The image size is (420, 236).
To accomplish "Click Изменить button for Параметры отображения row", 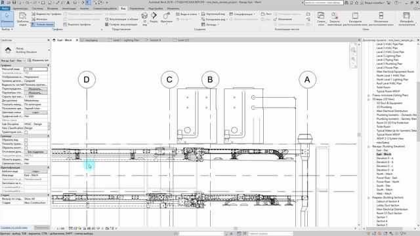I will tap(36, 92).
